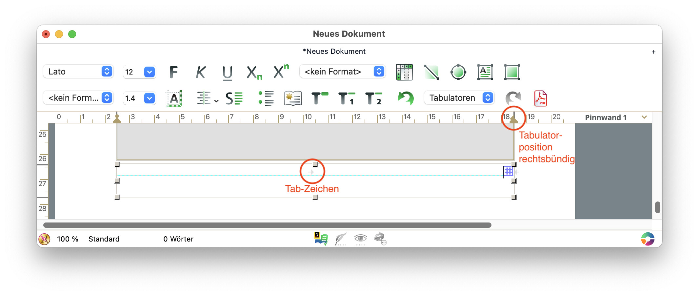Expand the Pinnwand 1 chevron
The width and height of the screenshot is (699, 296).
pyautogui.click(x=644, y=117)
